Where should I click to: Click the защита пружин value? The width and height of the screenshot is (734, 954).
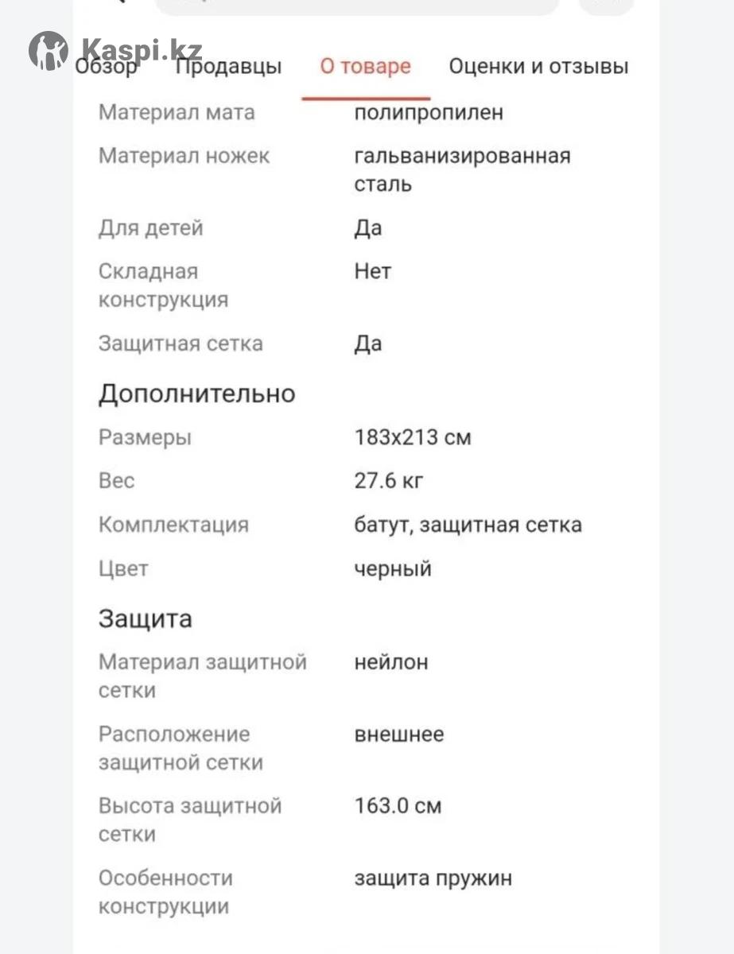433,878
